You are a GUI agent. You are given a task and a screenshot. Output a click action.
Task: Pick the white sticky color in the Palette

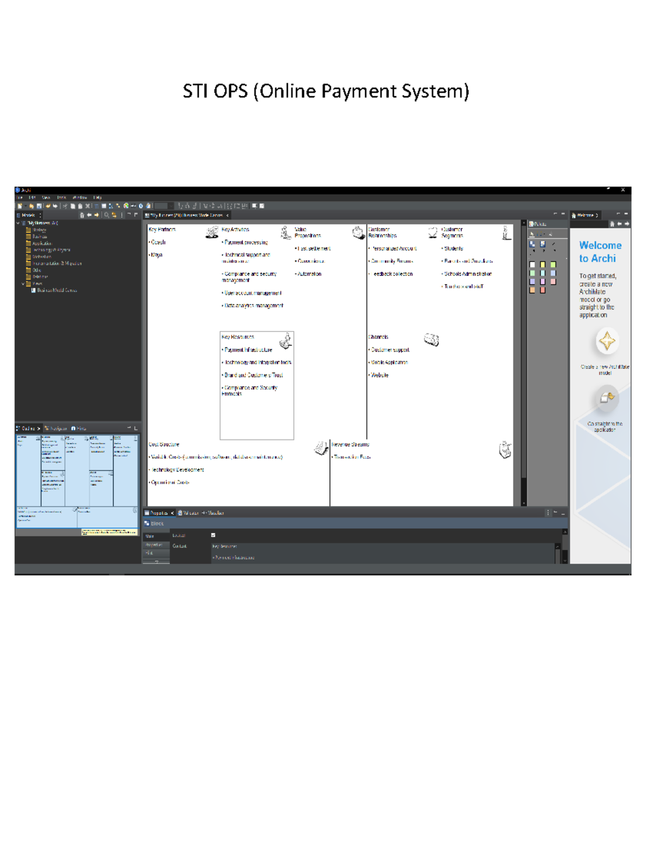(532, 264)
